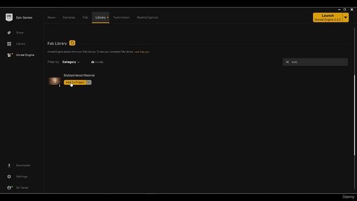357x201 pixels.
Task: Switch to the RealityCapture tab
Action: click(x=147, y=17)
